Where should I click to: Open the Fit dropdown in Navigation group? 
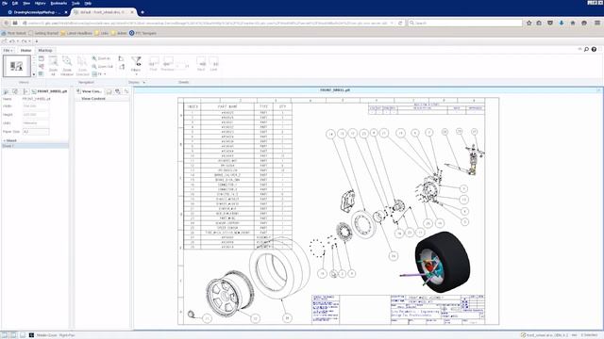point(99,74)
